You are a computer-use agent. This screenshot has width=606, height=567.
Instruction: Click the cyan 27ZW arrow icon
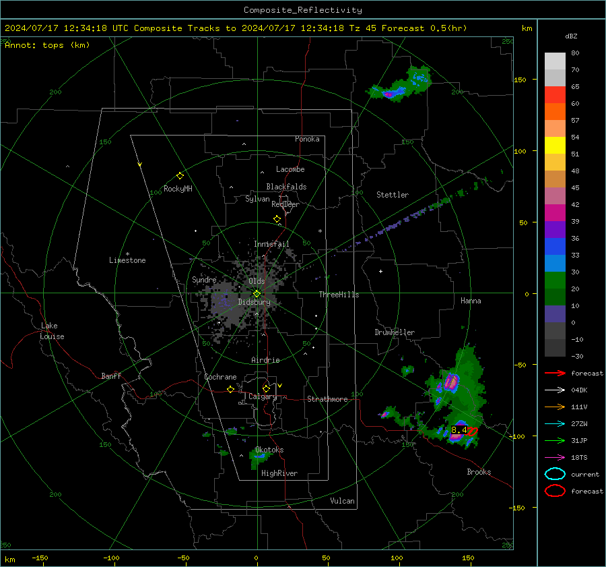coord(555,424)
